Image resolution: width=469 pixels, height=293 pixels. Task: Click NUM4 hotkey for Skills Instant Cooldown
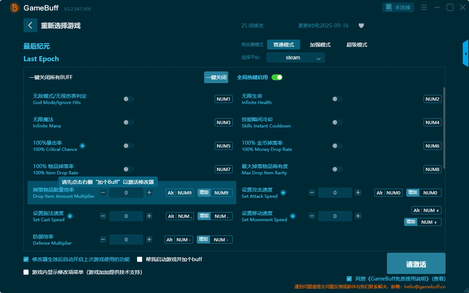coord(432,122)
